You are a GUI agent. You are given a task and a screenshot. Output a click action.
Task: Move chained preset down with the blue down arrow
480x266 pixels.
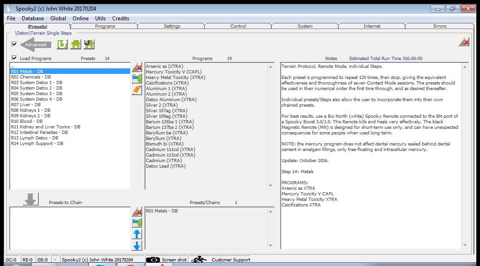(x=137, y=246)
